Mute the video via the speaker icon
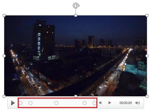The image size is (150, 112). (x=138, y=103)
